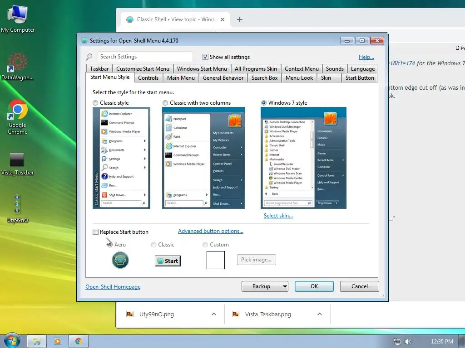Click the system clock showing 12:30 PM

(x=442, y=342)
